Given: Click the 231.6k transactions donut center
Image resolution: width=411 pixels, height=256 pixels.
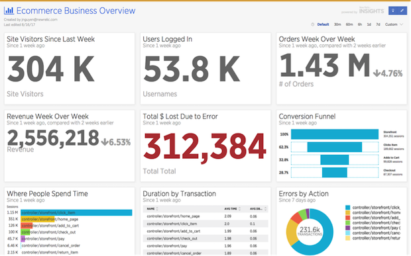Looking at the screenshot, I should (310, 231).
